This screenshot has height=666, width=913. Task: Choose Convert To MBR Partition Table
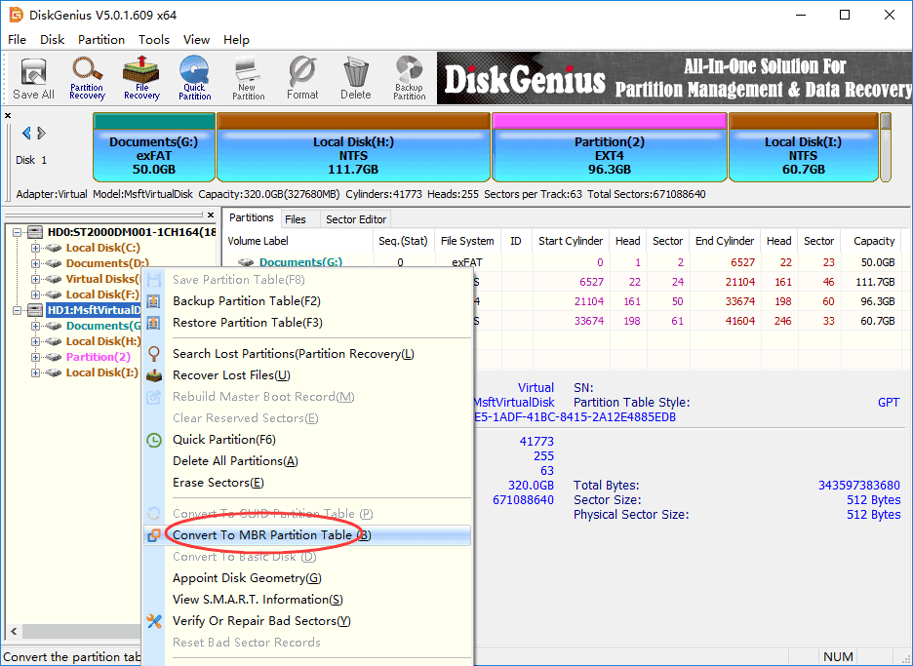tap(263, 535)
